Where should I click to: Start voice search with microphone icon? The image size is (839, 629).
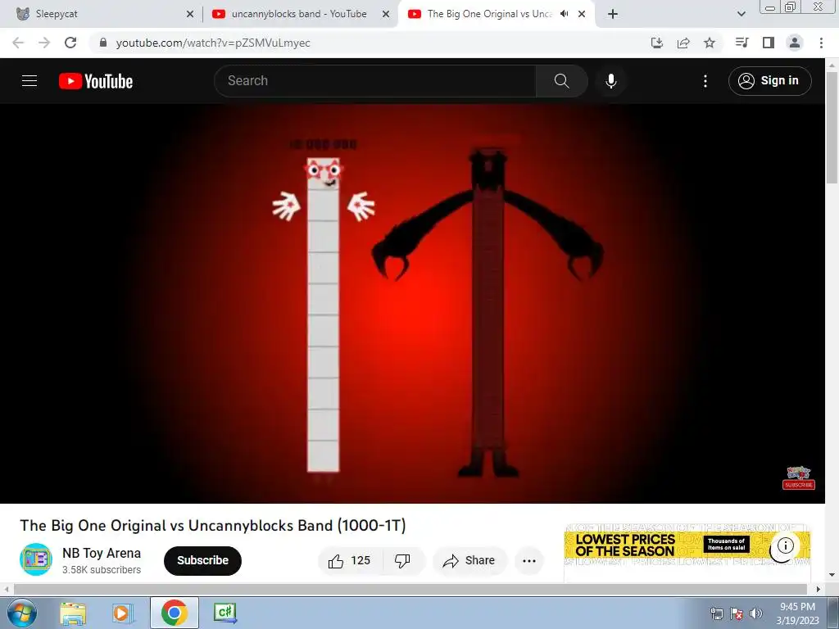click(x=610, y=81)
